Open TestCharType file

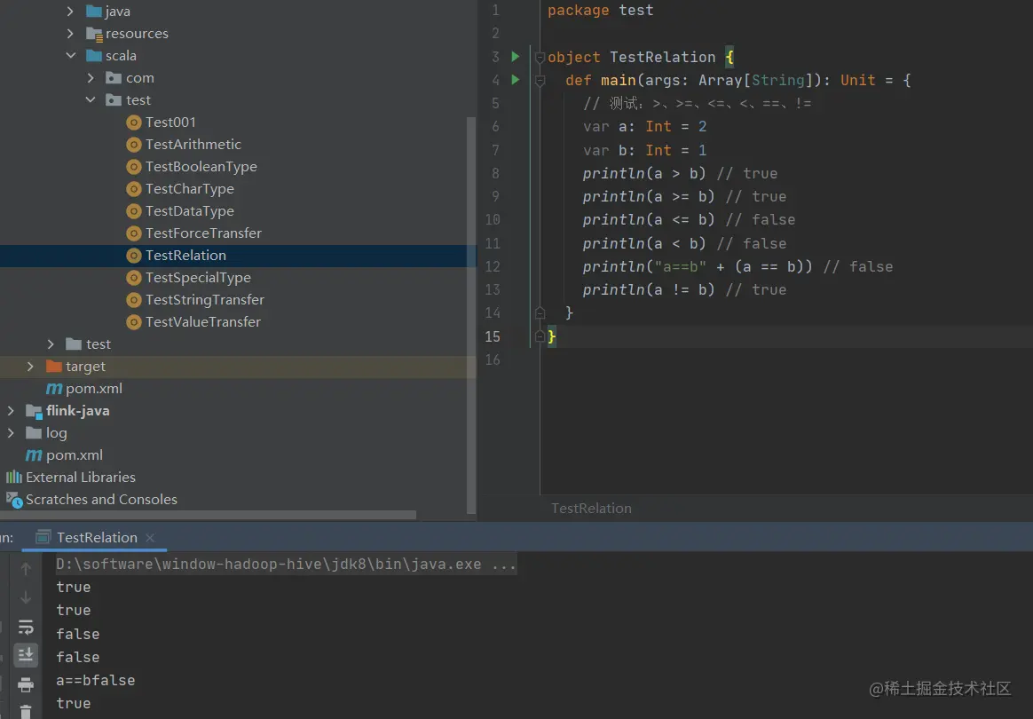(190, 188)
